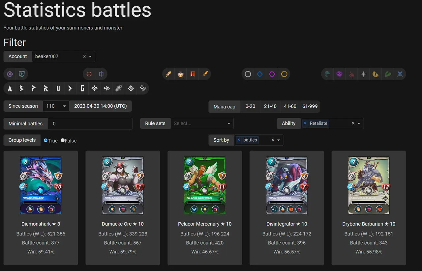
Task: Toggle the water splinter wave icon filter
Action: coord(327,74)
